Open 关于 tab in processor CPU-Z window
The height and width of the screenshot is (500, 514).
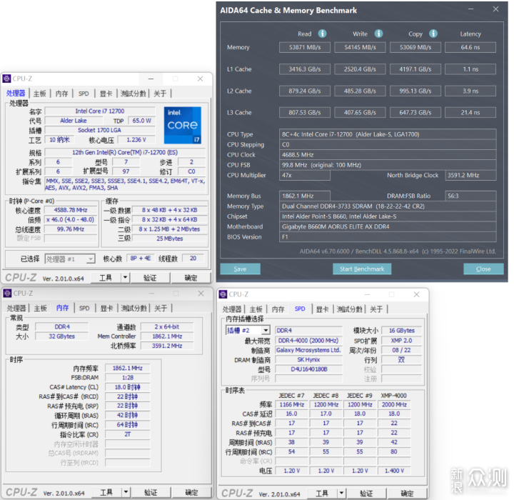pyautogui.click(x=160, y=94)
